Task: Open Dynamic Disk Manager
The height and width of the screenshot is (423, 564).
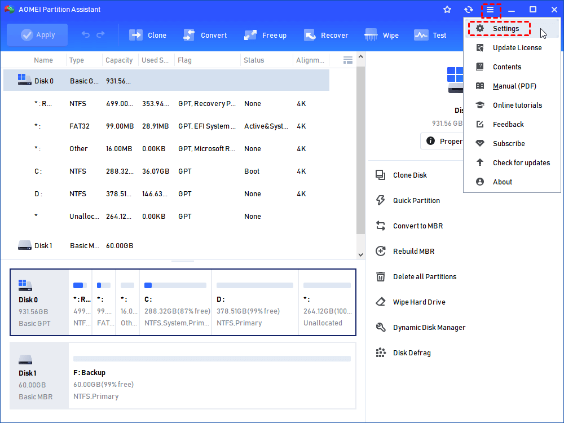Action: point(421,327)
